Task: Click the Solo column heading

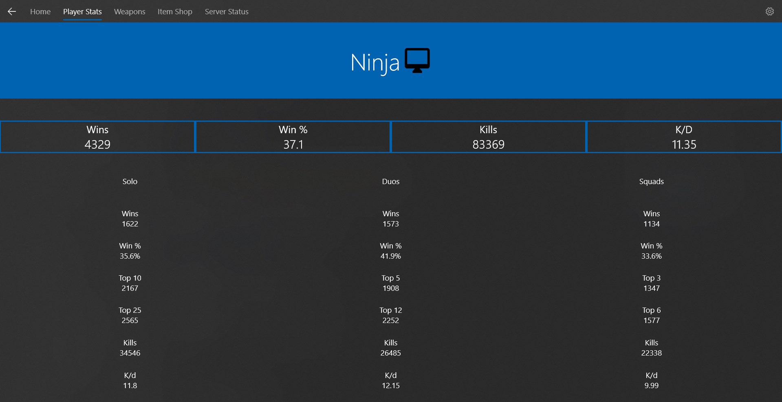Action: (x=130, y=181)
